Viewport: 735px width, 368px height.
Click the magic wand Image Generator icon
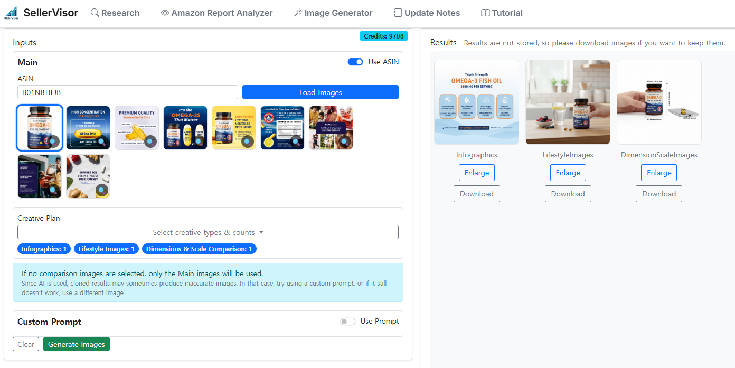point(298,13)
